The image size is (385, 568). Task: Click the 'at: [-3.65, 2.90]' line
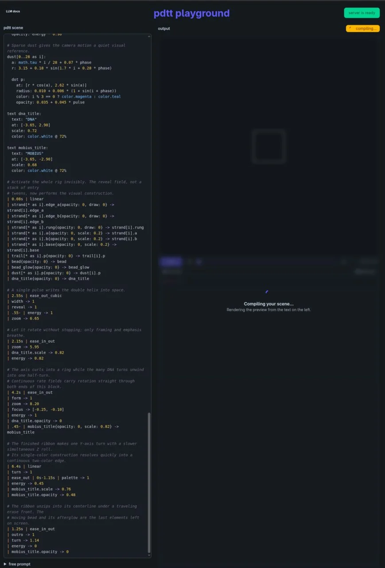pos(31,125)
